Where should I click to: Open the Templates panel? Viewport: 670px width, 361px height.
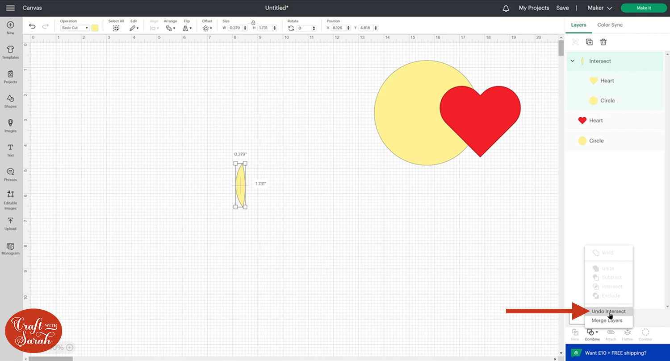click(10, 52)
